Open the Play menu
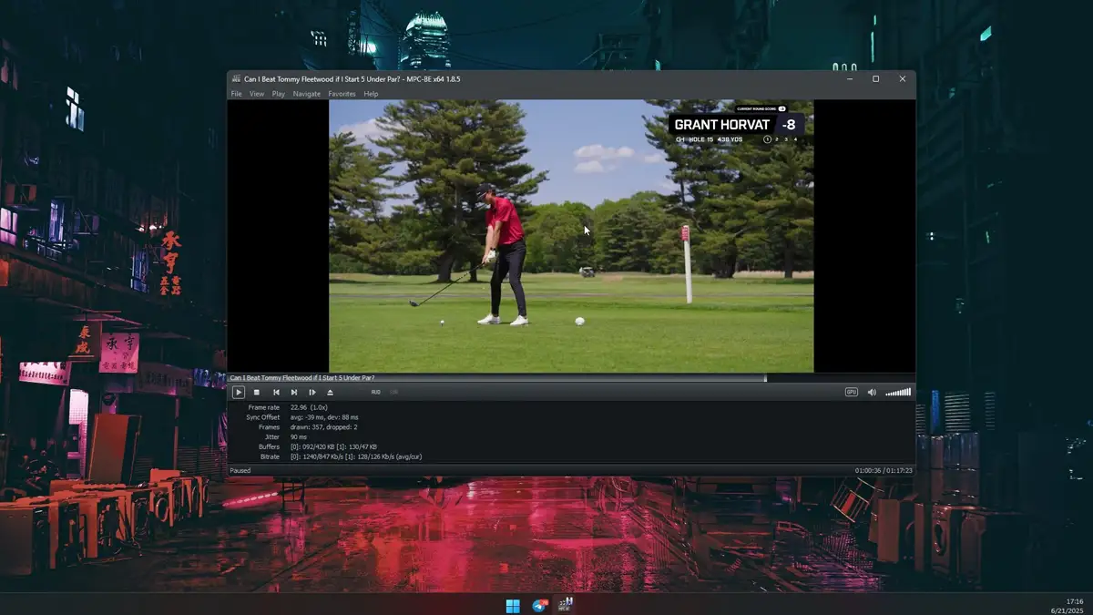 [x=278, y=93]
